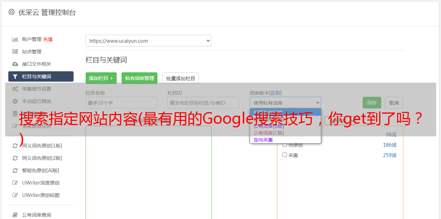Click the green 添加栏目 + button
This screenshot has height=219, width=441.
coord(101,78)
